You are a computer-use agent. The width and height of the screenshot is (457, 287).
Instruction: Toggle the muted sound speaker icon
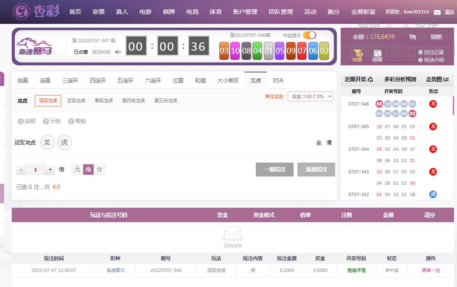coord(118,52)
